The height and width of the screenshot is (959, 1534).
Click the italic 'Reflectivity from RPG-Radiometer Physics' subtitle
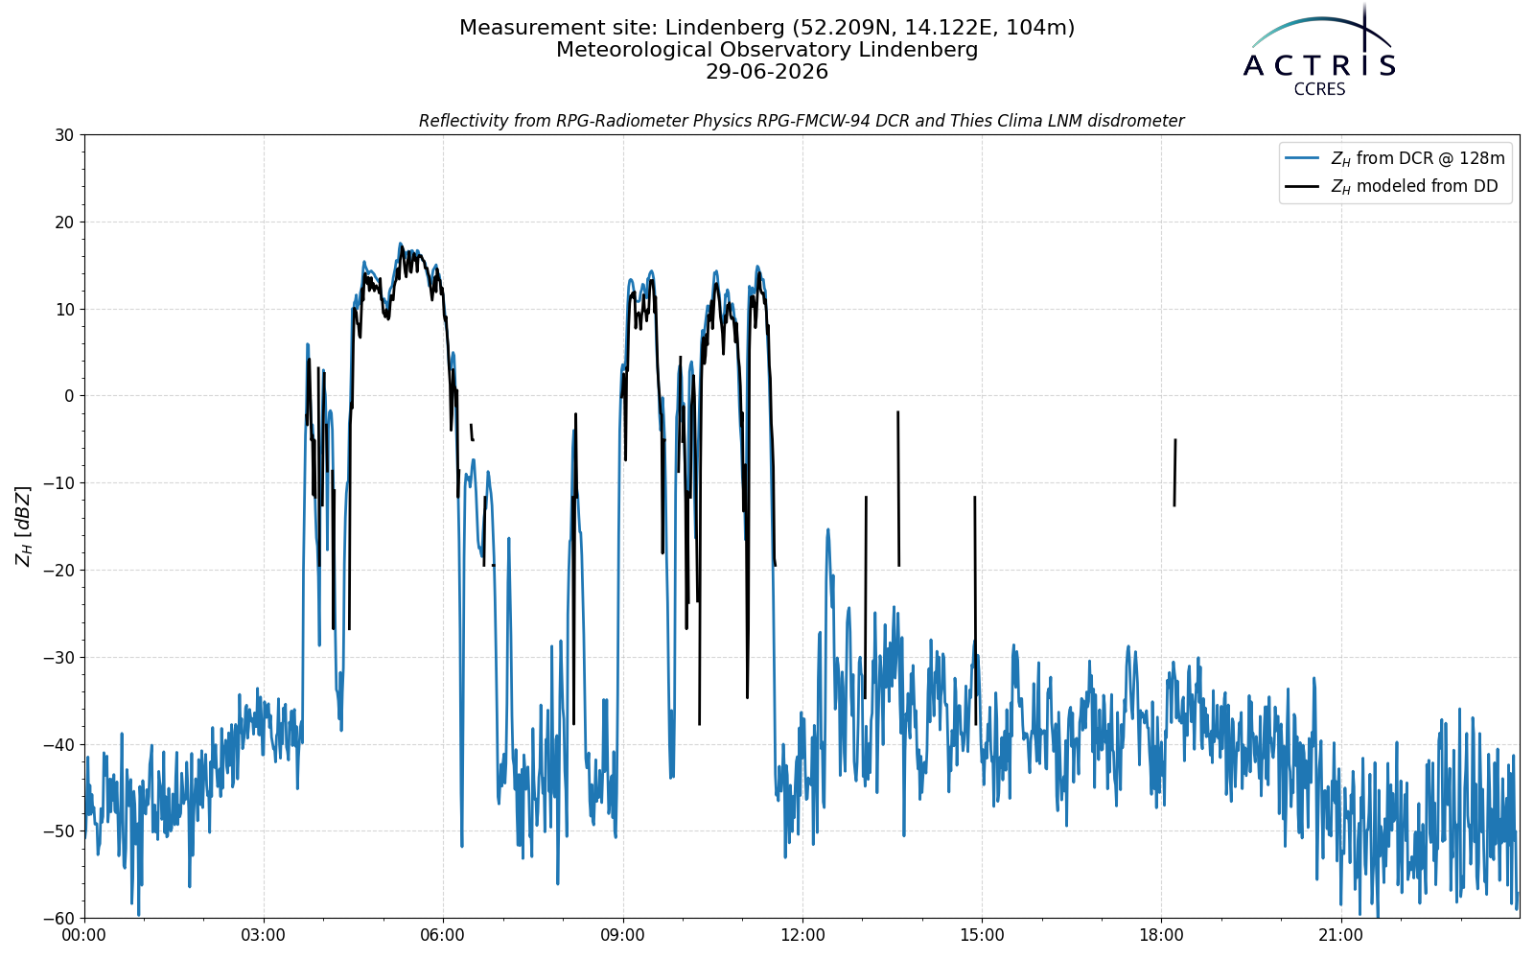pos(802,121)
